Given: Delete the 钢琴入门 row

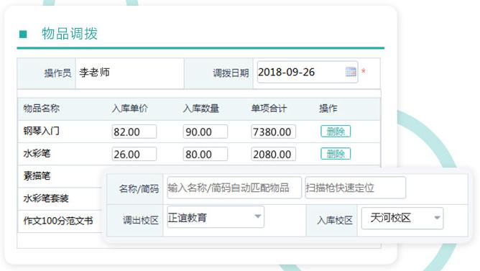Looking at the screenshot, I should (336, 132).
